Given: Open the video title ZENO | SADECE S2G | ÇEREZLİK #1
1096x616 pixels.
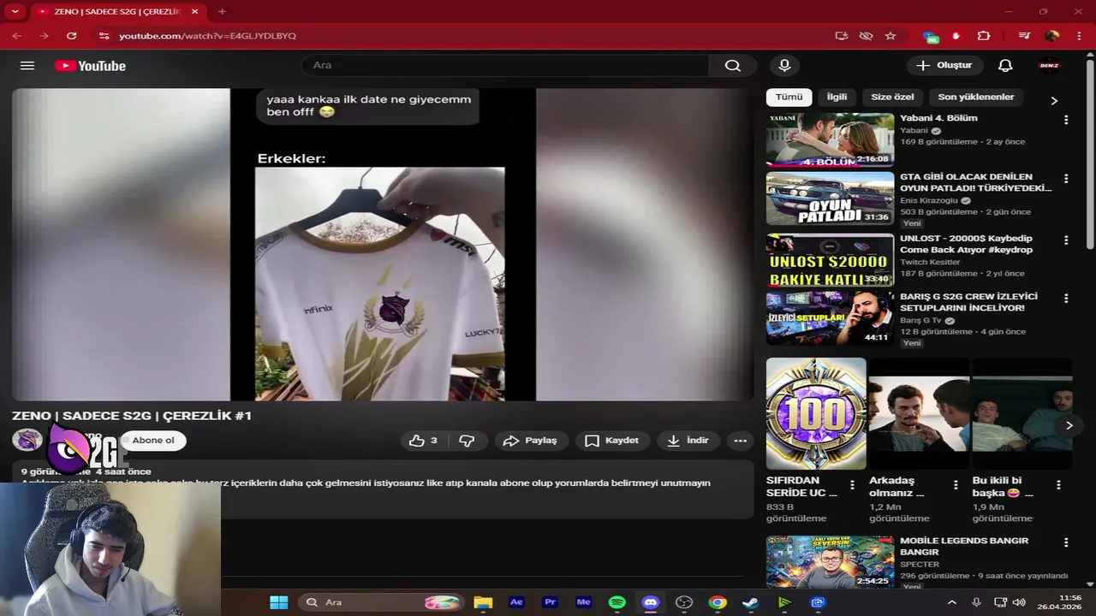Looking at the screenshot, I should [132, 416].
